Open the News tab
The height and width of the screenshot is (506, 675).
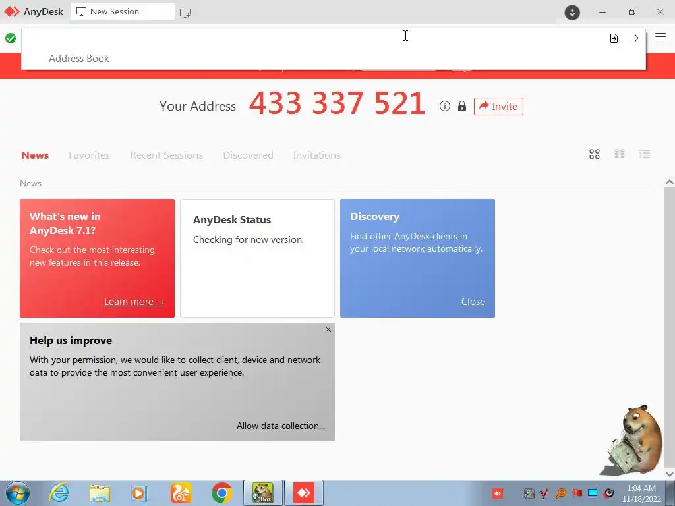(x=35, y=155)
